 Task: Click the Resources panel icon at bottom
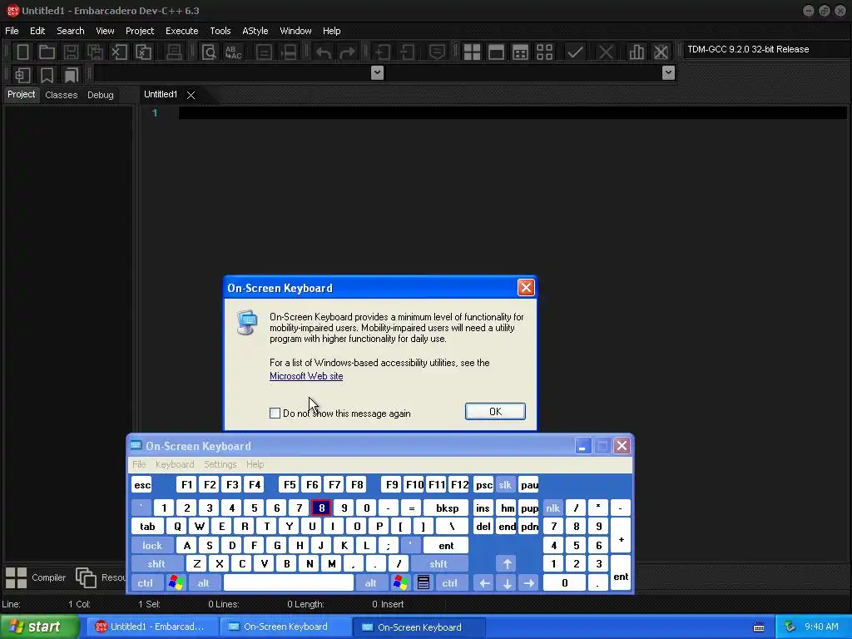(x=86, y=577)
